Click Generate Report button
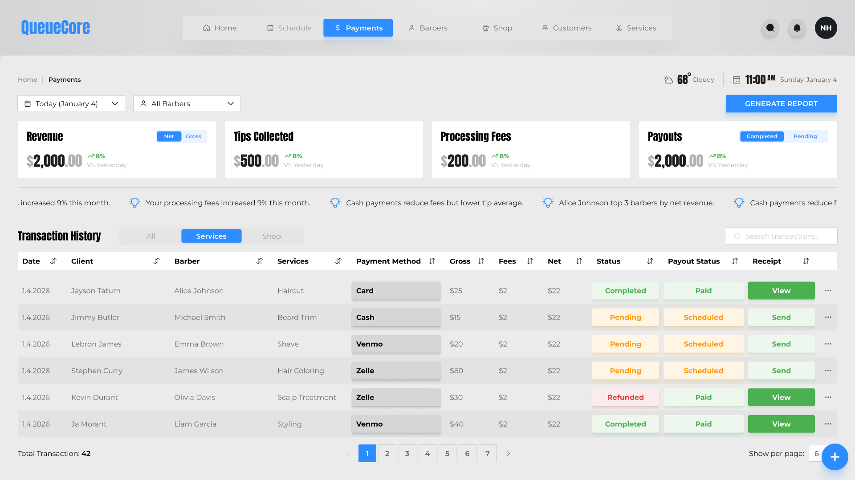Screen dimensions: 855x480 pos(781,104)
